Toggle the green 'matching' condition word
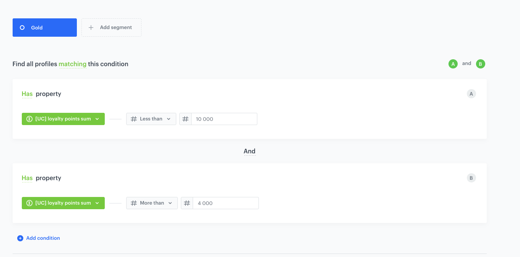The image size is (520, 257). coord(72,64)
